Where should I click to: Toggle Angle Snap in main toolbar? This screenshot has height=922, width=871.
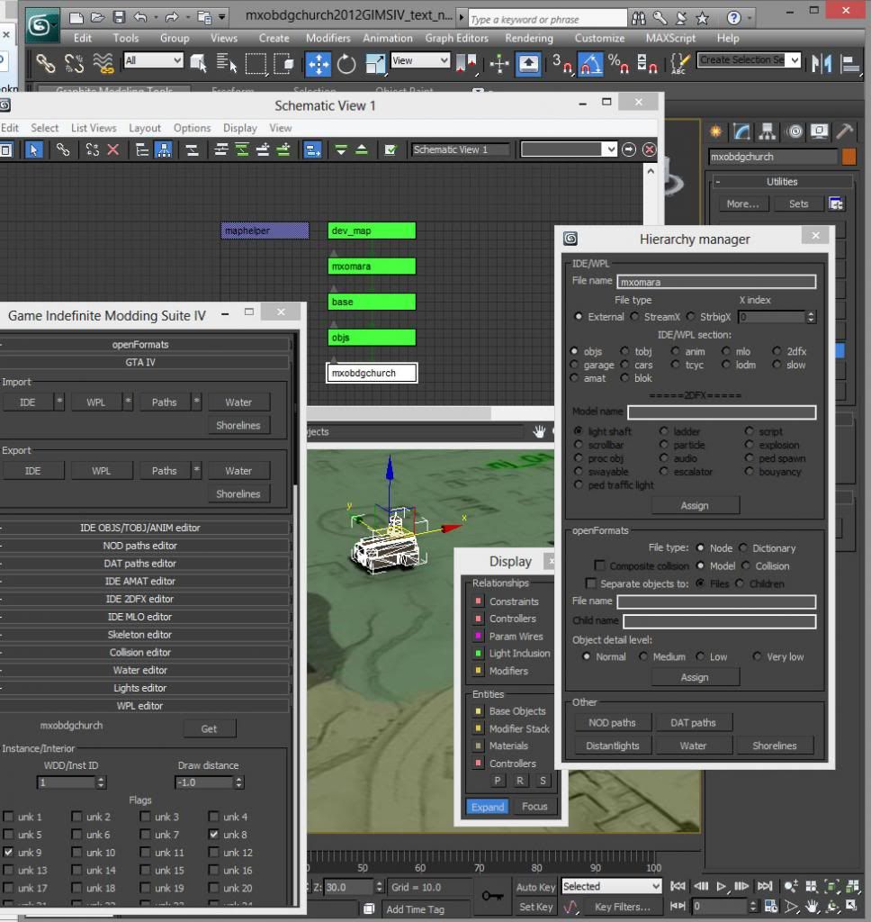coord(590,64)
